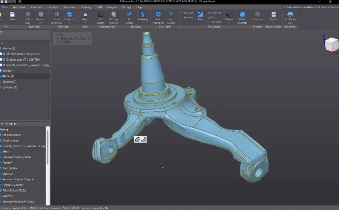Click the new version available notification

[x=311, y=7]
